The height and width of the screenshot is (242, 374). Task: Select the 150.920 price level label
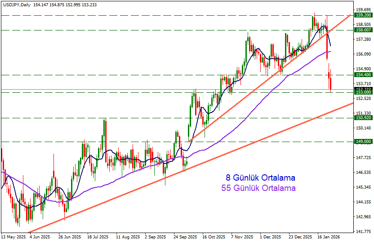363,118
